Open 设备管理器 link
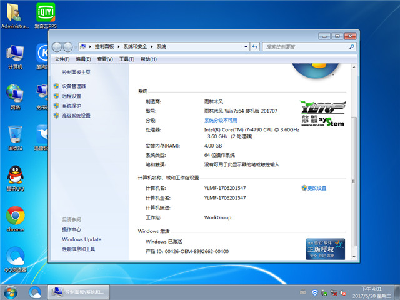The width and height of the screenshot is (400, 300). click(x=74, y=86)
